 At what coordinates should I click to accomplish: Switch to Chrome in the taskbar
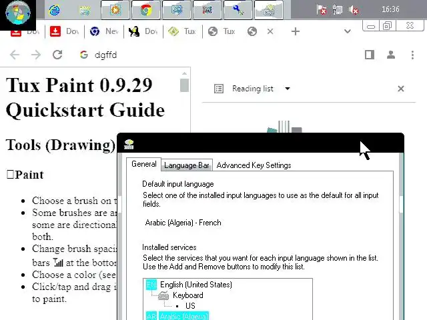coord(146,10)
